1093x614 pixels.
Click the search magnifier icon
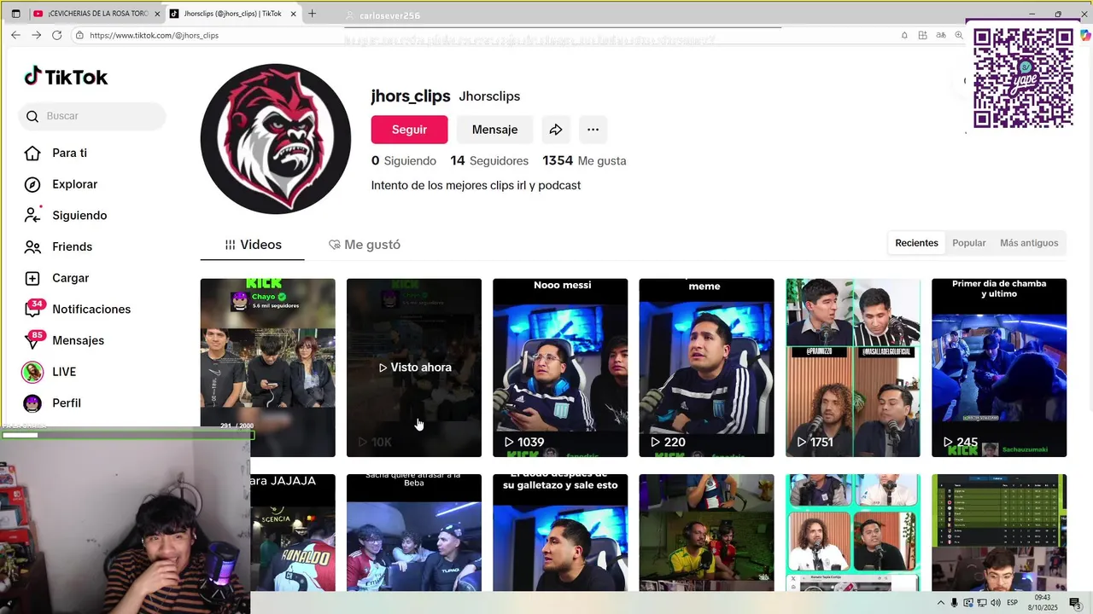[x=32, y=117]
